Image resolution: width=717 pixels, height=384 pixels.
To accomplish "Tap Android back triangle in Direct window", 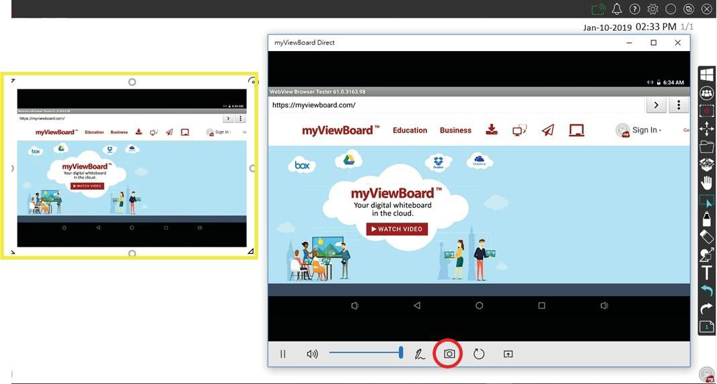I will point(416,305).
